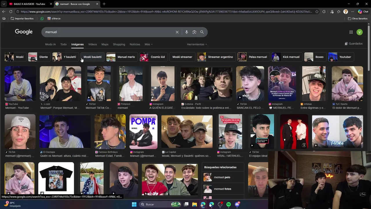Open OBS Studio from the taskbar

(x=220, y=204)
